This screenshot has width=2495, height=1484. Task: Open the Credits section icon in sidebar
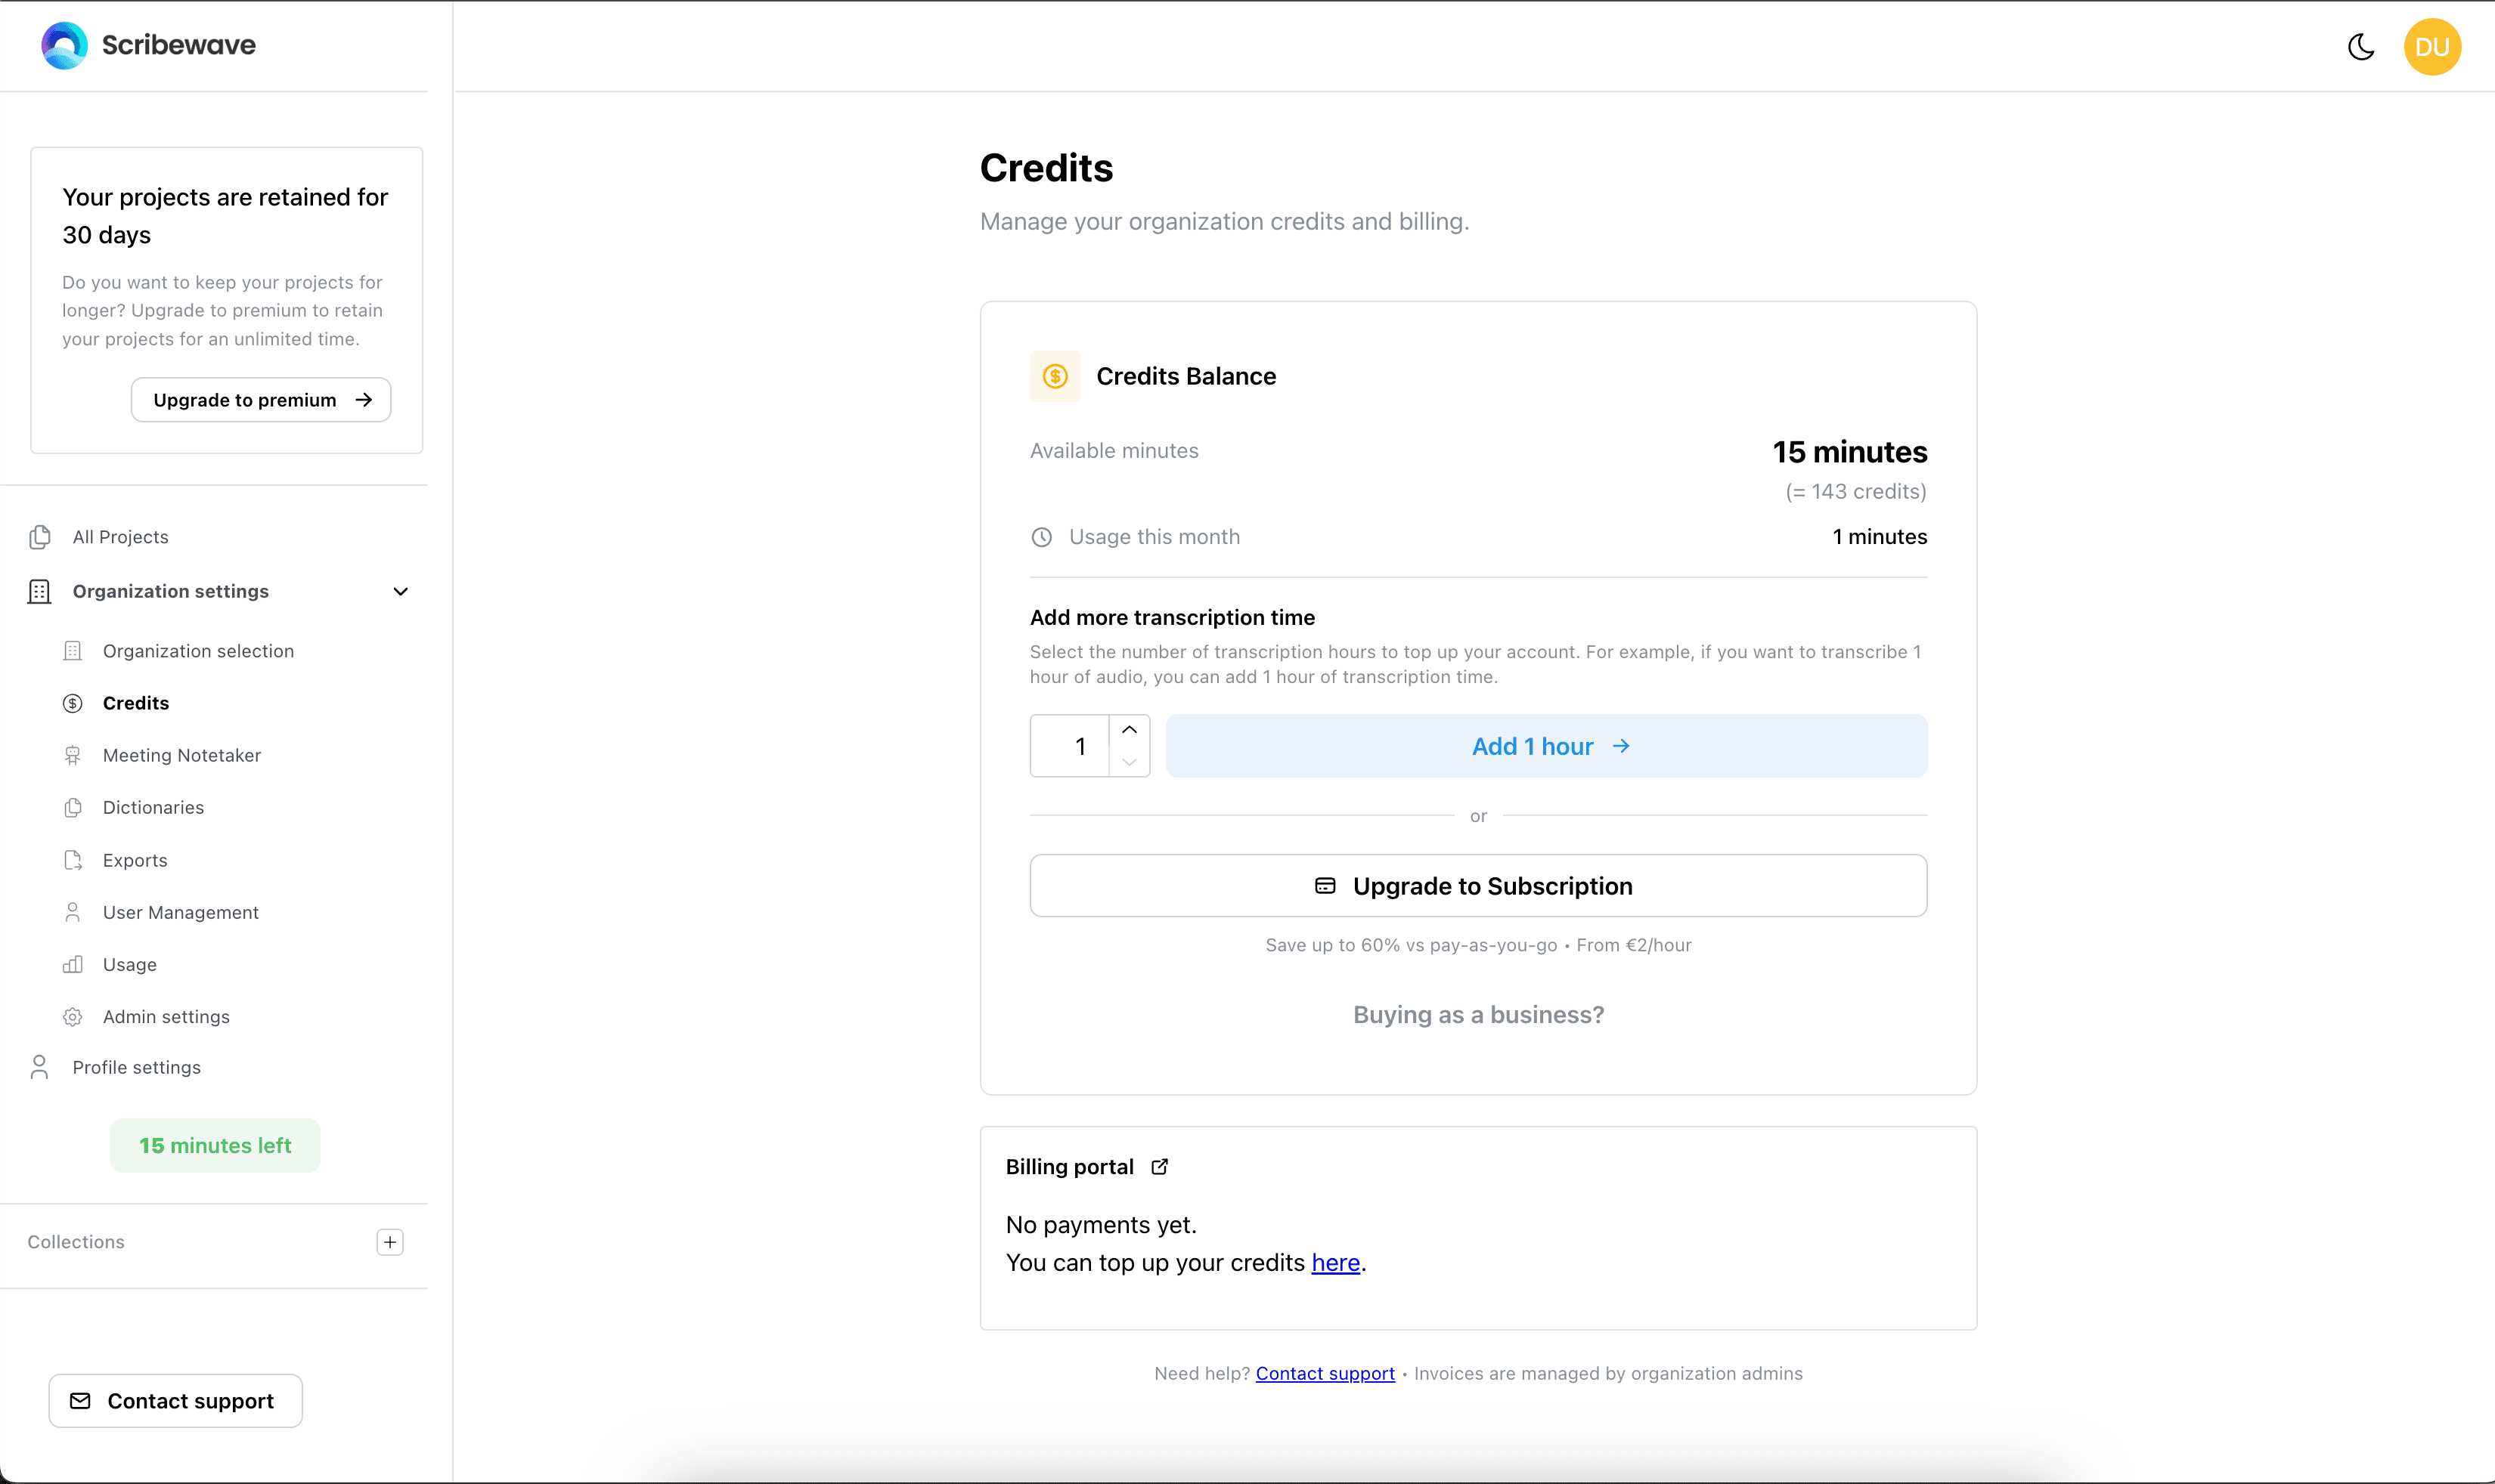(x=73, y=702)
